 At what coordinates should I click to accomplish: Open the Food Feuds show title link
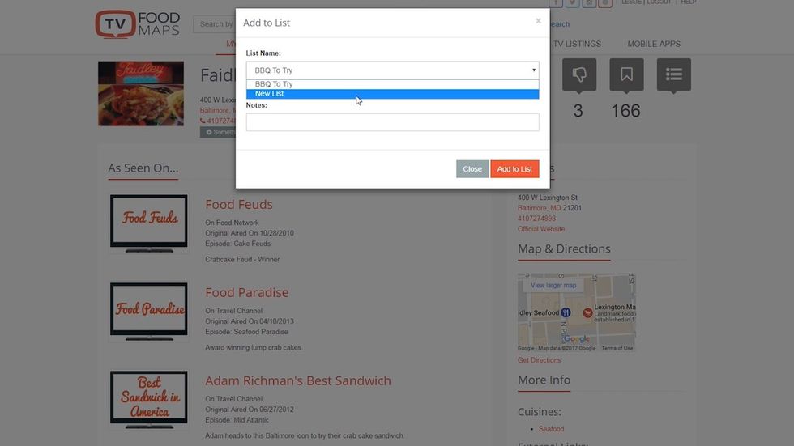click(238, 204)
